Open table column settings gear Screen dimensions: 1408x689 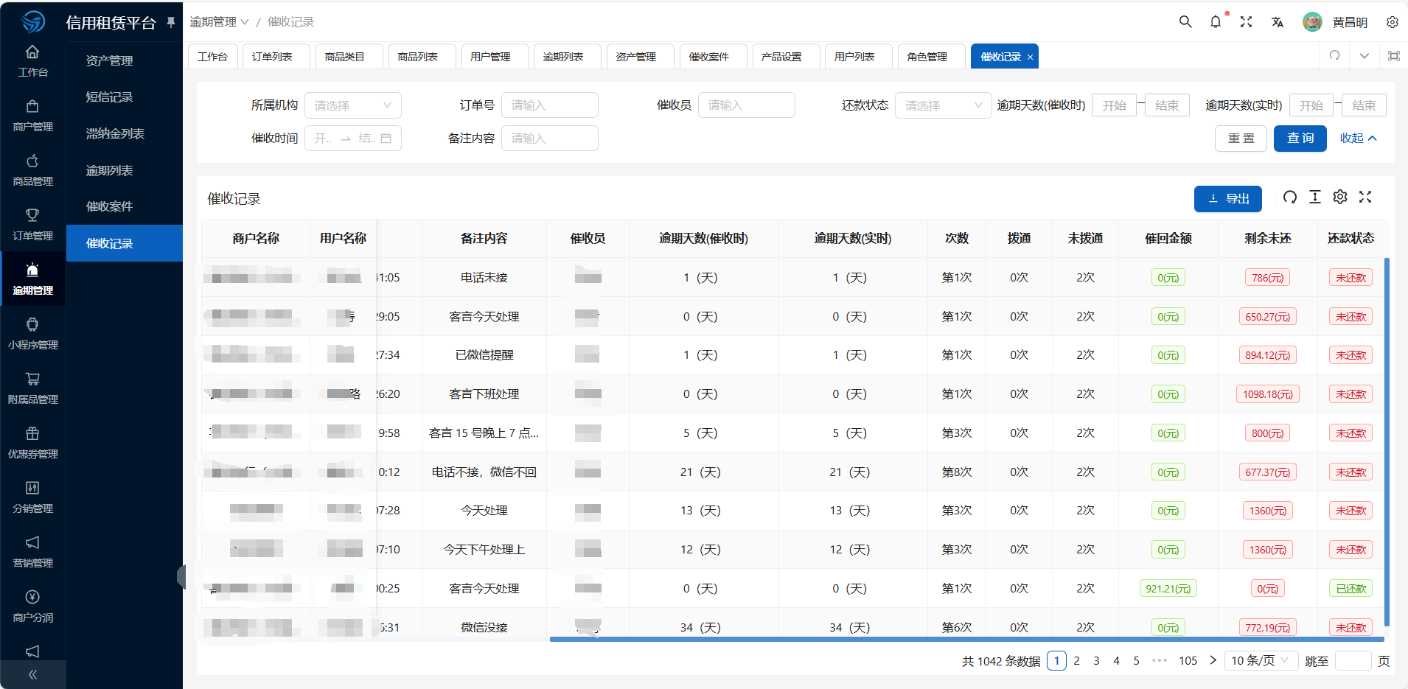click(1340, 197)
